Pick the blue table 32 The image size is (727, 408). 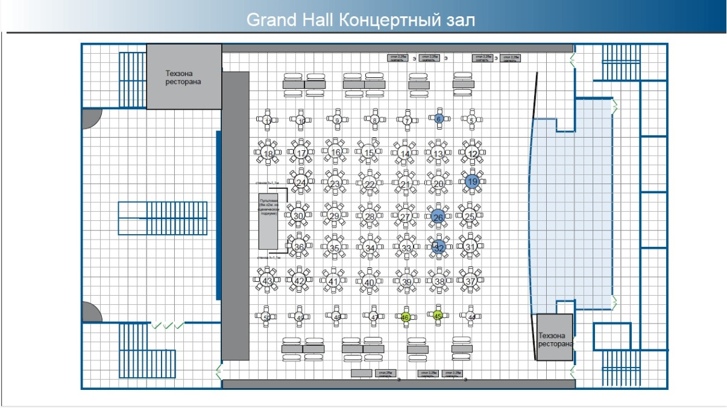(x=439, y=247)
